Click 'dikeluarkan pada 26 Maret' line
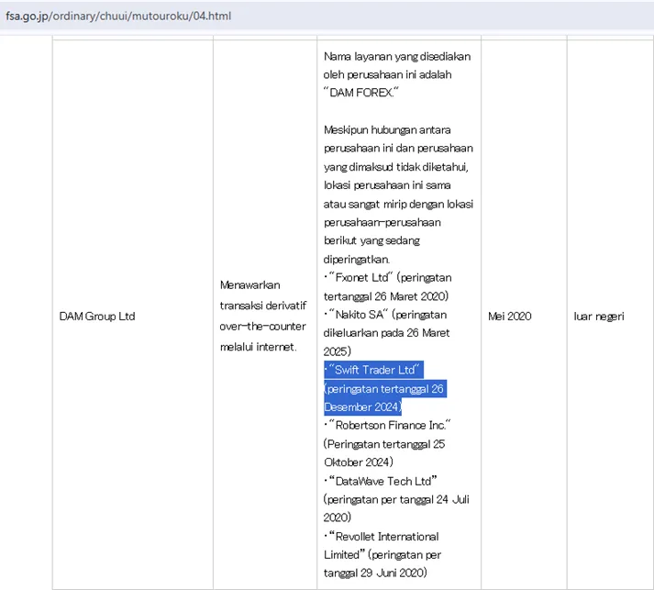The height and width of the screenshot is (590, 654). 387,333
